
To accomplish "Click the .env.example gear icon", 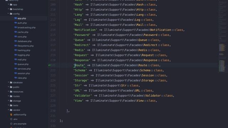I will point(11,124).
